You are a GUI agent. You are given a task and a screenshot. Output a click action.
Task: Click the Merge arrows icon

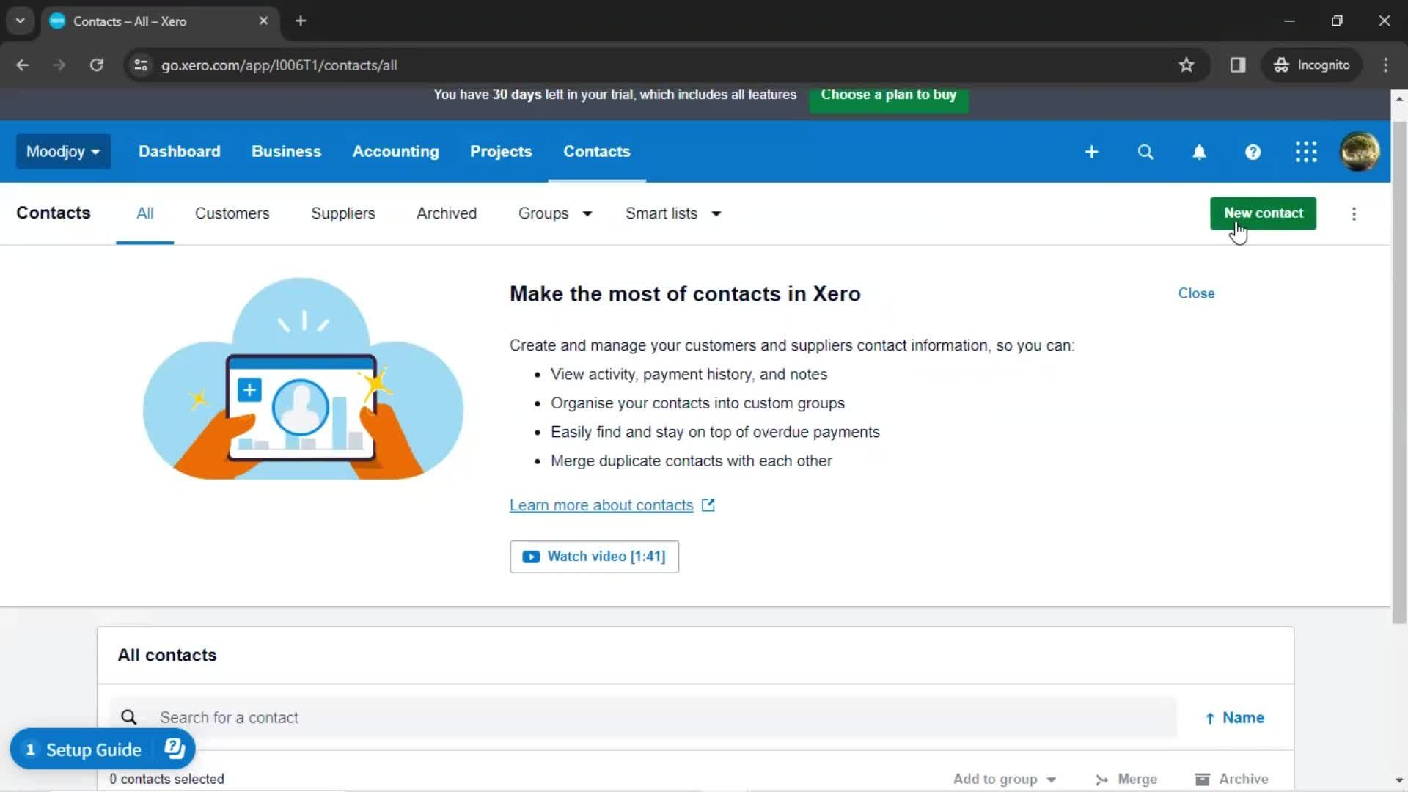[x=1101, y=780]
